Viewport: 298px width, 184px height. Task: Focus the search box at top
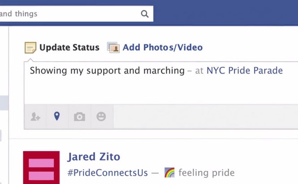76,14
